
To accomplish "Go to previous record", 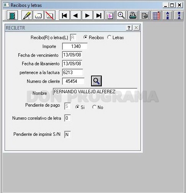I will point(76,15).
